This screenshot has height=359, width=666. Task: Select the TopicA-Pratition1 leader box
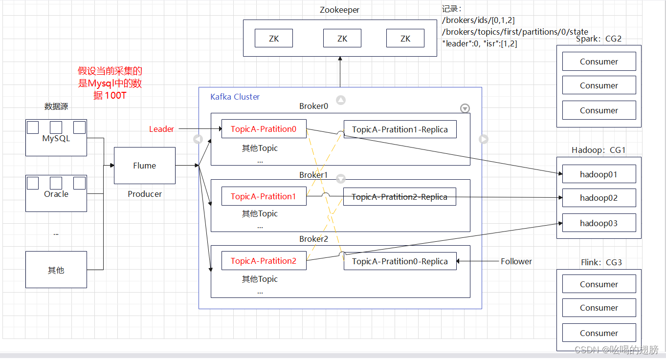[264, 196]
